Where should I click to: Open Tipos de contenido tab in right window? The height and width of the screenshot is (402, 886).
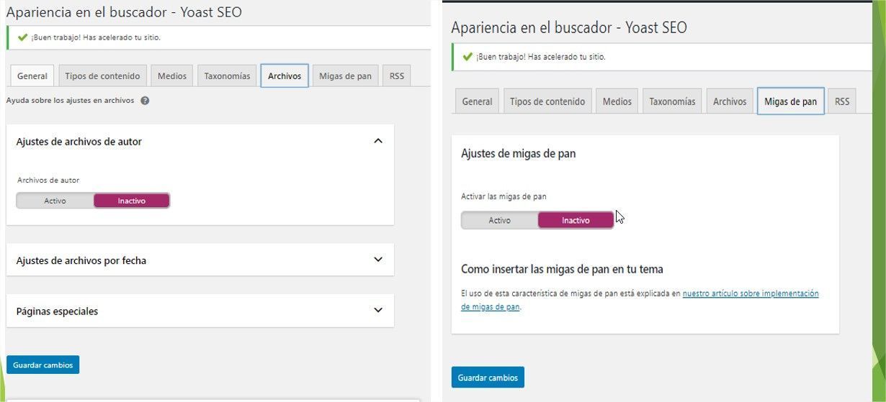[547, 101]
